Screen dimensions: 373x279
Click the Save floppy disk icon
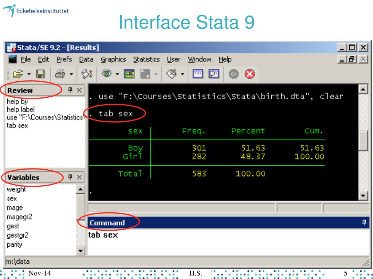(40, 74)
